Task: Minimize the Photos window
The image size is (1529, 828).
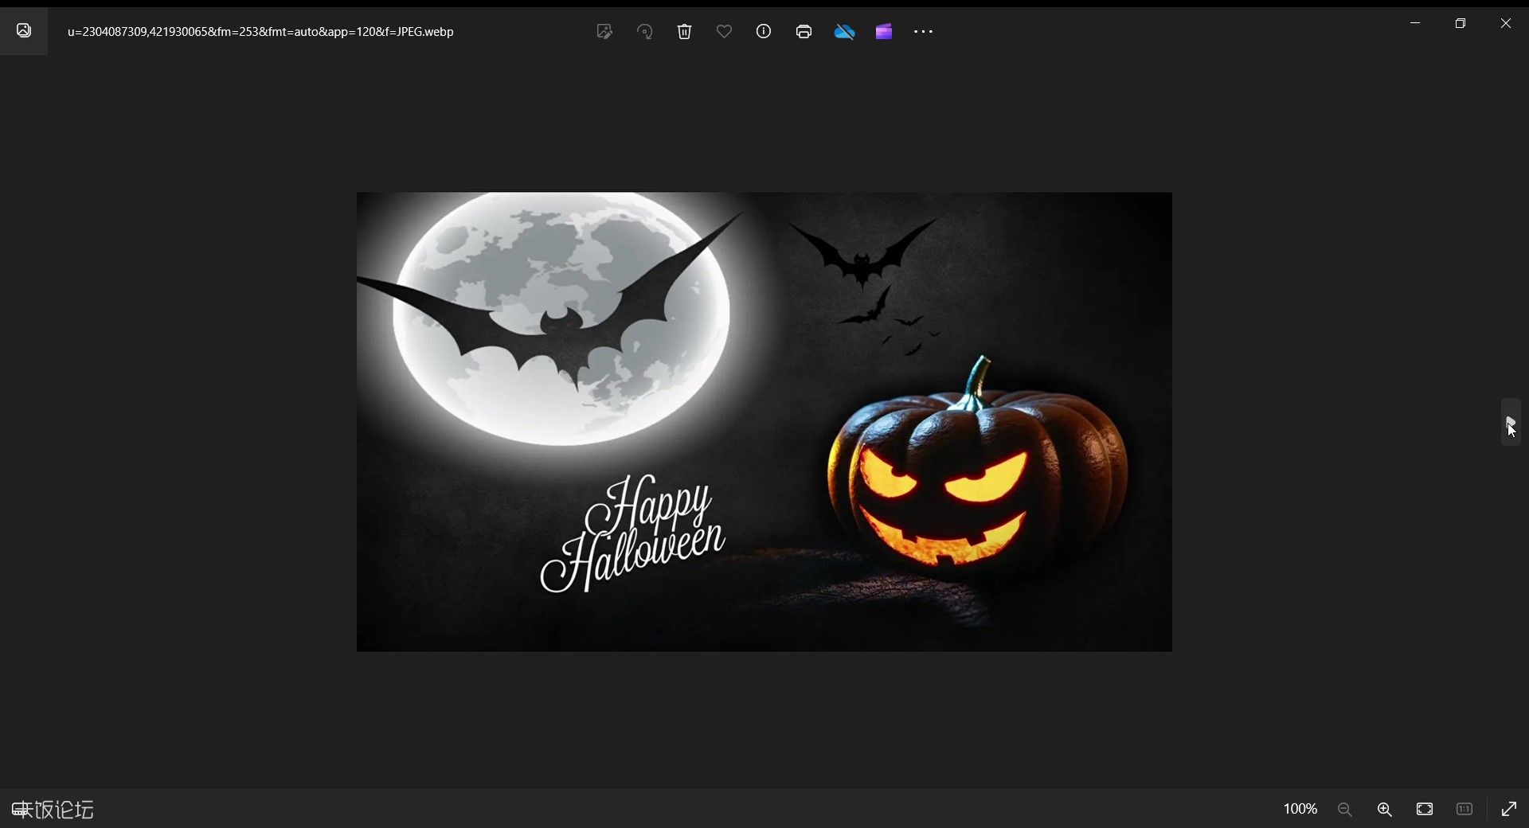Action: pyautogui.click(x=1415, y=23)
